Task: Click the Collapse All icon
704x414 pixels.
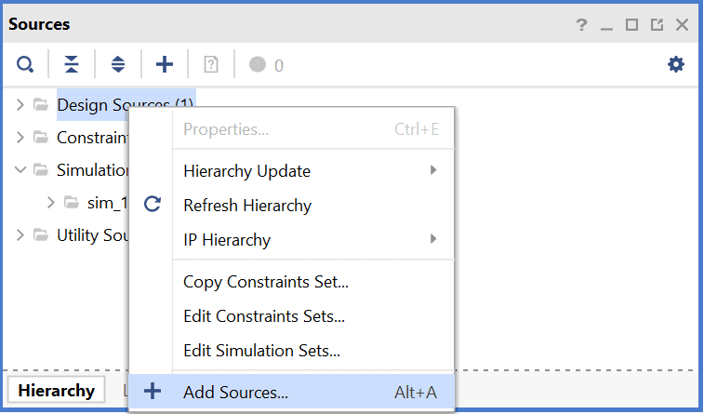Action: coord(72,64)
